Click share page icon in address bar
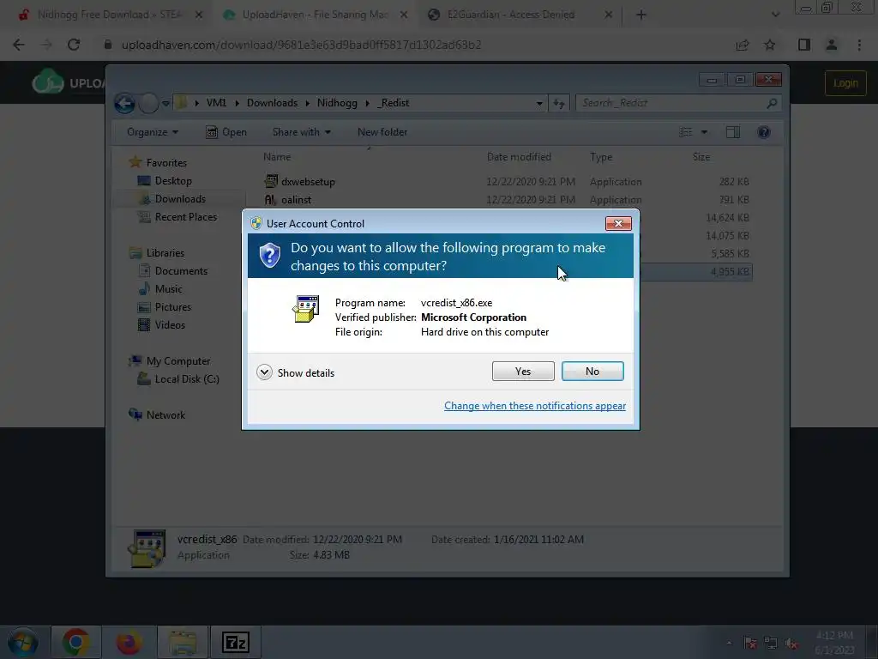The height and width of the screenshot is (659, 878). 743,45
